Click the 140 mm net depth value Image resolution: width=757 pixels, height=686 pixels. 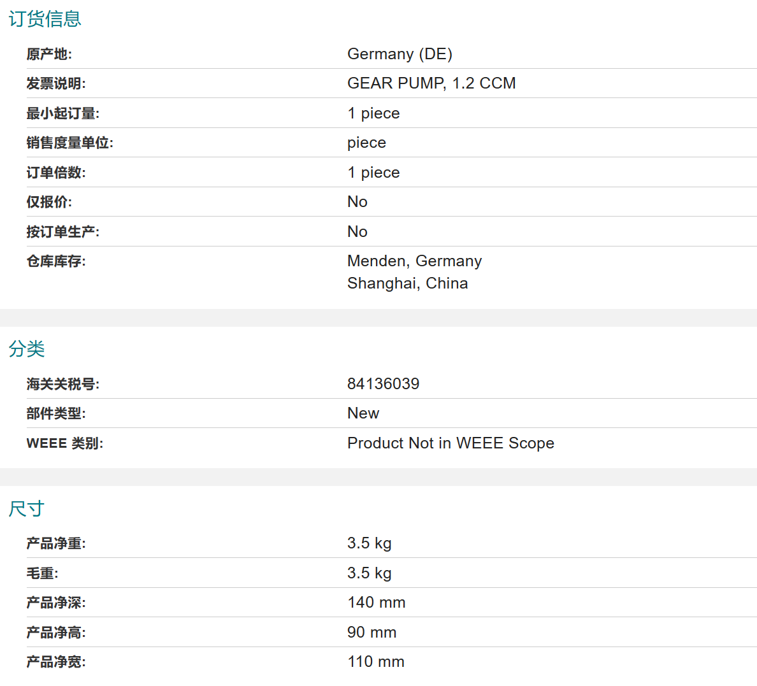[377, 603]
